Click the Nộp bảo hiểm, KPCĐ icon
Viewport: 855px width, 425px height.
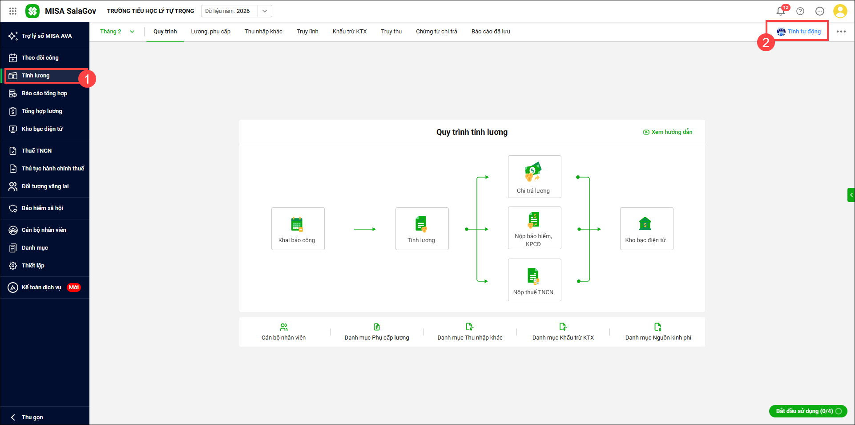coord(533,220)
